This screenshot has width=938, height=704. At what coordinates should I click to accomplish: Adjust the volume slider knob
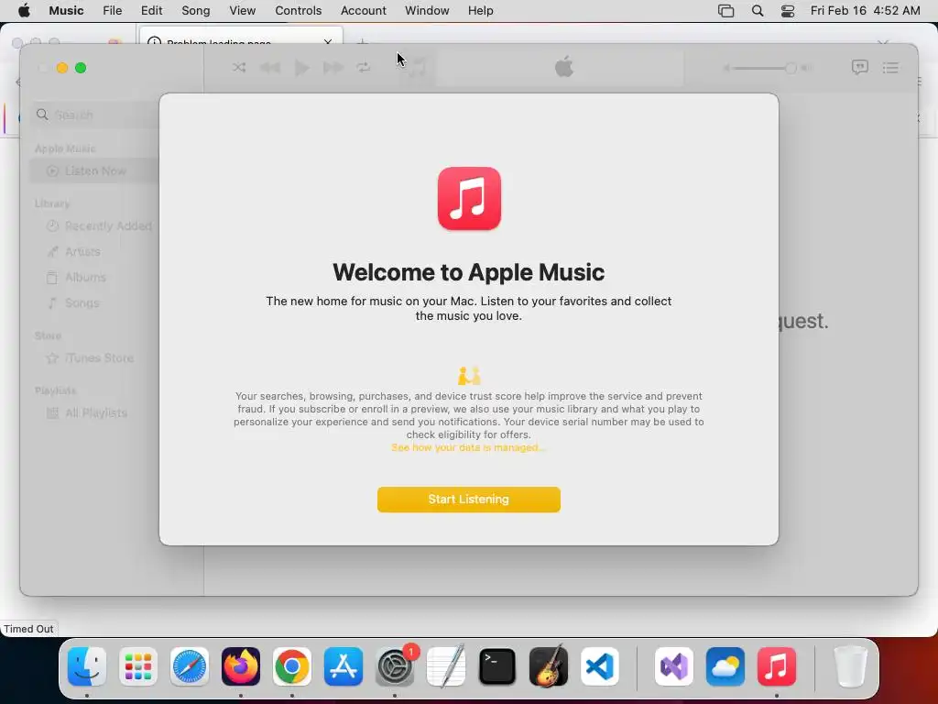(791, 68)
